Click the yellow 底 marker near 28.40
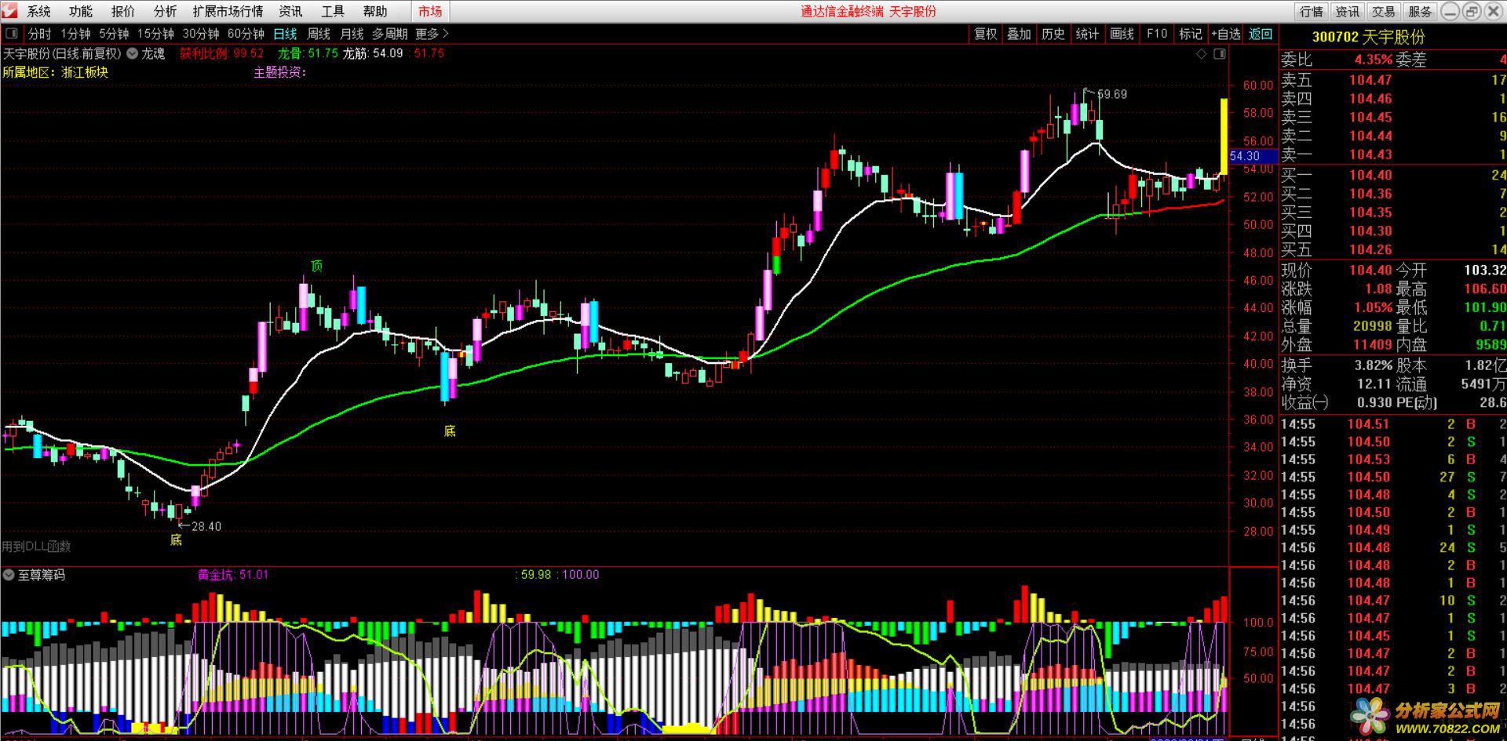 (176, 539)
